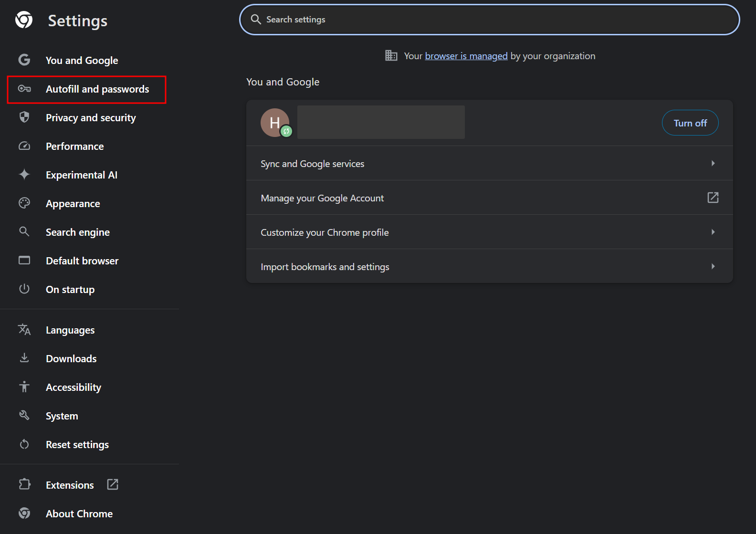Open the Accessibility settings section
The width and height of the screenshot is (756, 534).
pyautogui.click(x=73, y=387)
